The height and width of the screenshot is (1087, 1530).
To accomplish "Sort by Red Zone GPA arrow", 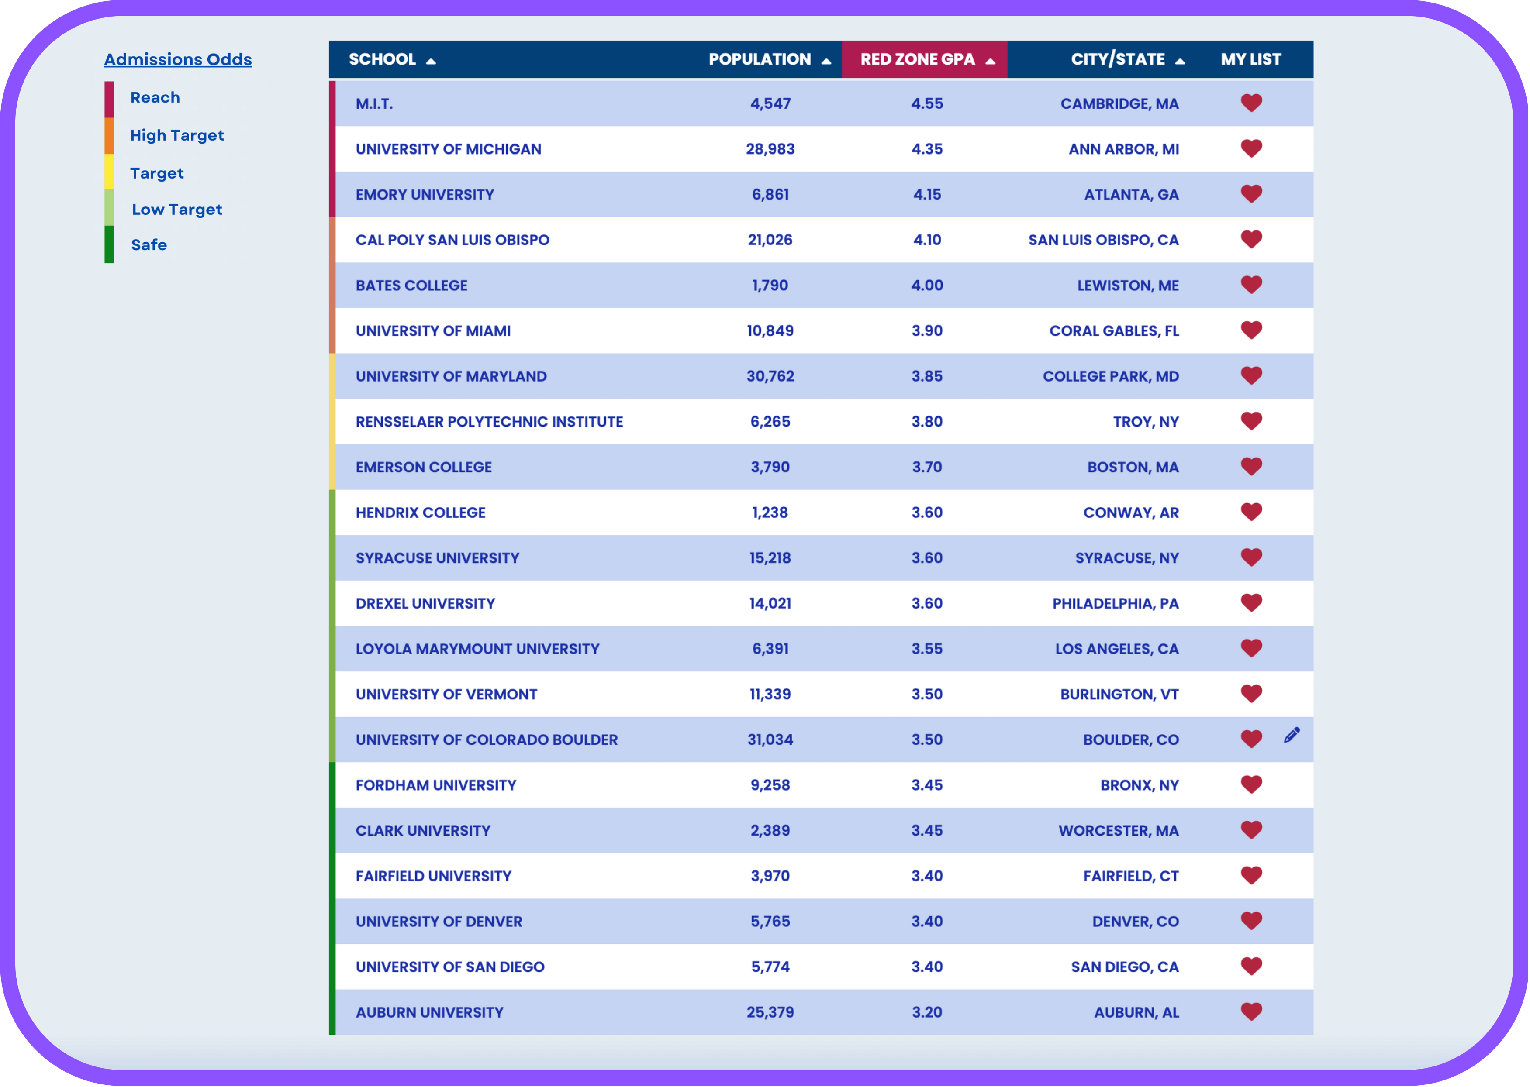I will coord(990,62).
